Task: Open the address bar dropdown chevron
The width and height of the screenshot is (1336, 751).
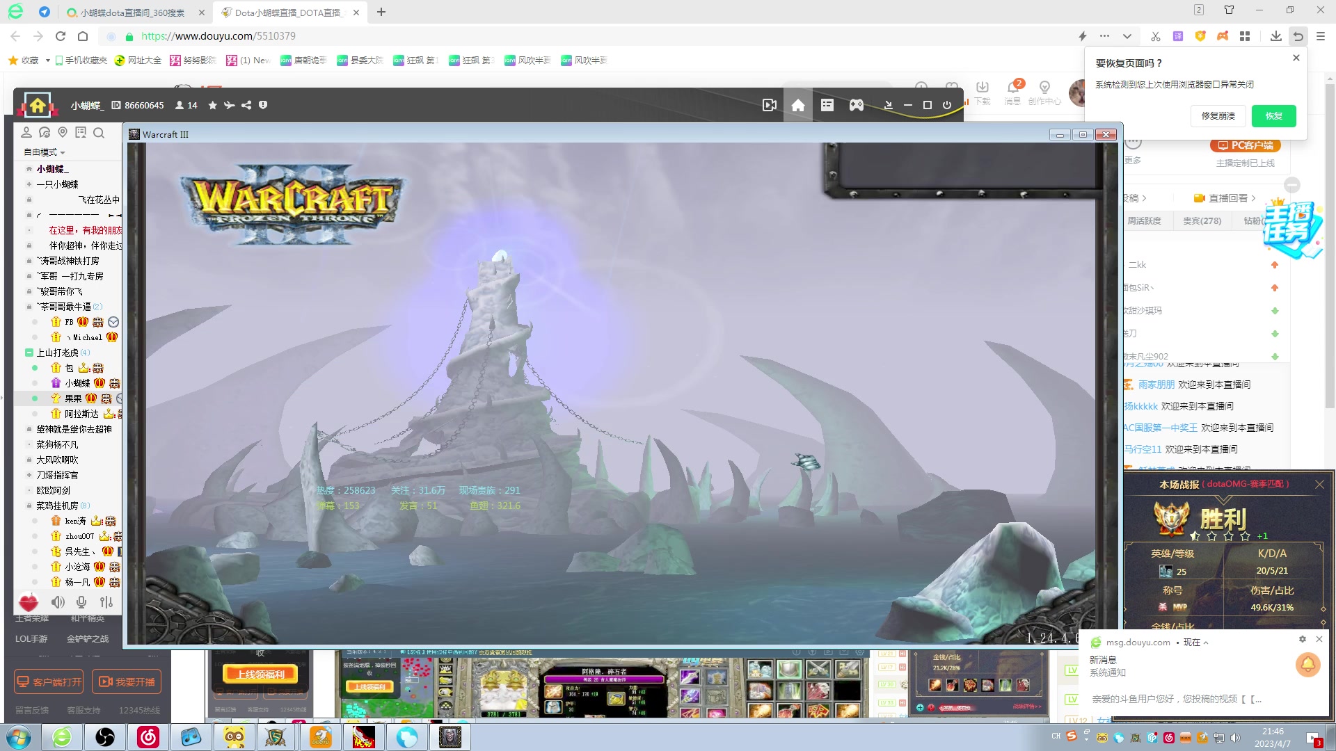Action: (x=1127, y=36)
